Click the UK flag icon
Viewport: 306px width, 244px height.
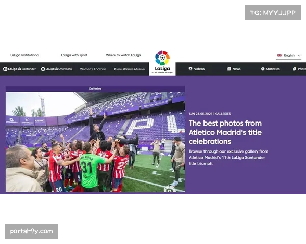coord(279,55)
